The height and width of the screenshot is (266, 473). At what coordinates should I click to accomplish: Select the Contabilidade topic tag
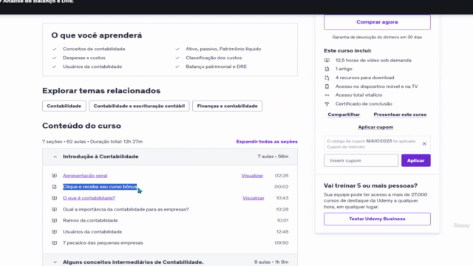(64, 106)
